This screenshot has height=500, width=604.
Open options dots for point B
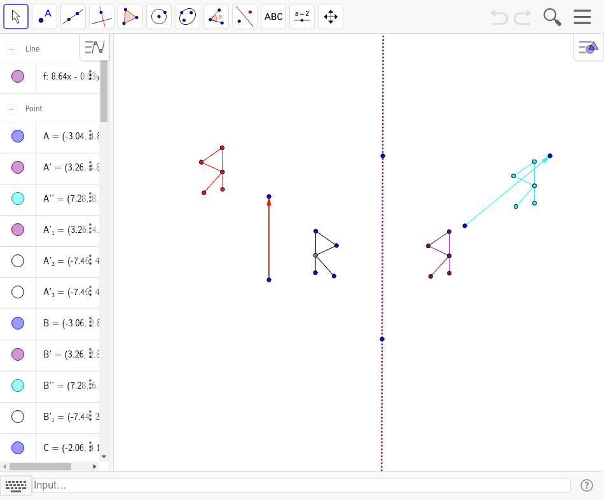pyautogui.click(x=90, y=323)
